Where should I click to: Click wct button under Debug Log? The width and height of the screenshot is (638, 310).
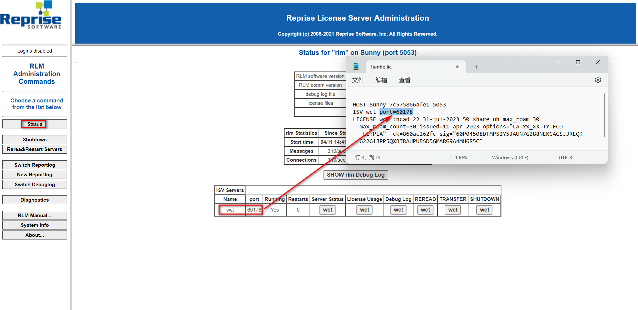(x=398, y=210)
